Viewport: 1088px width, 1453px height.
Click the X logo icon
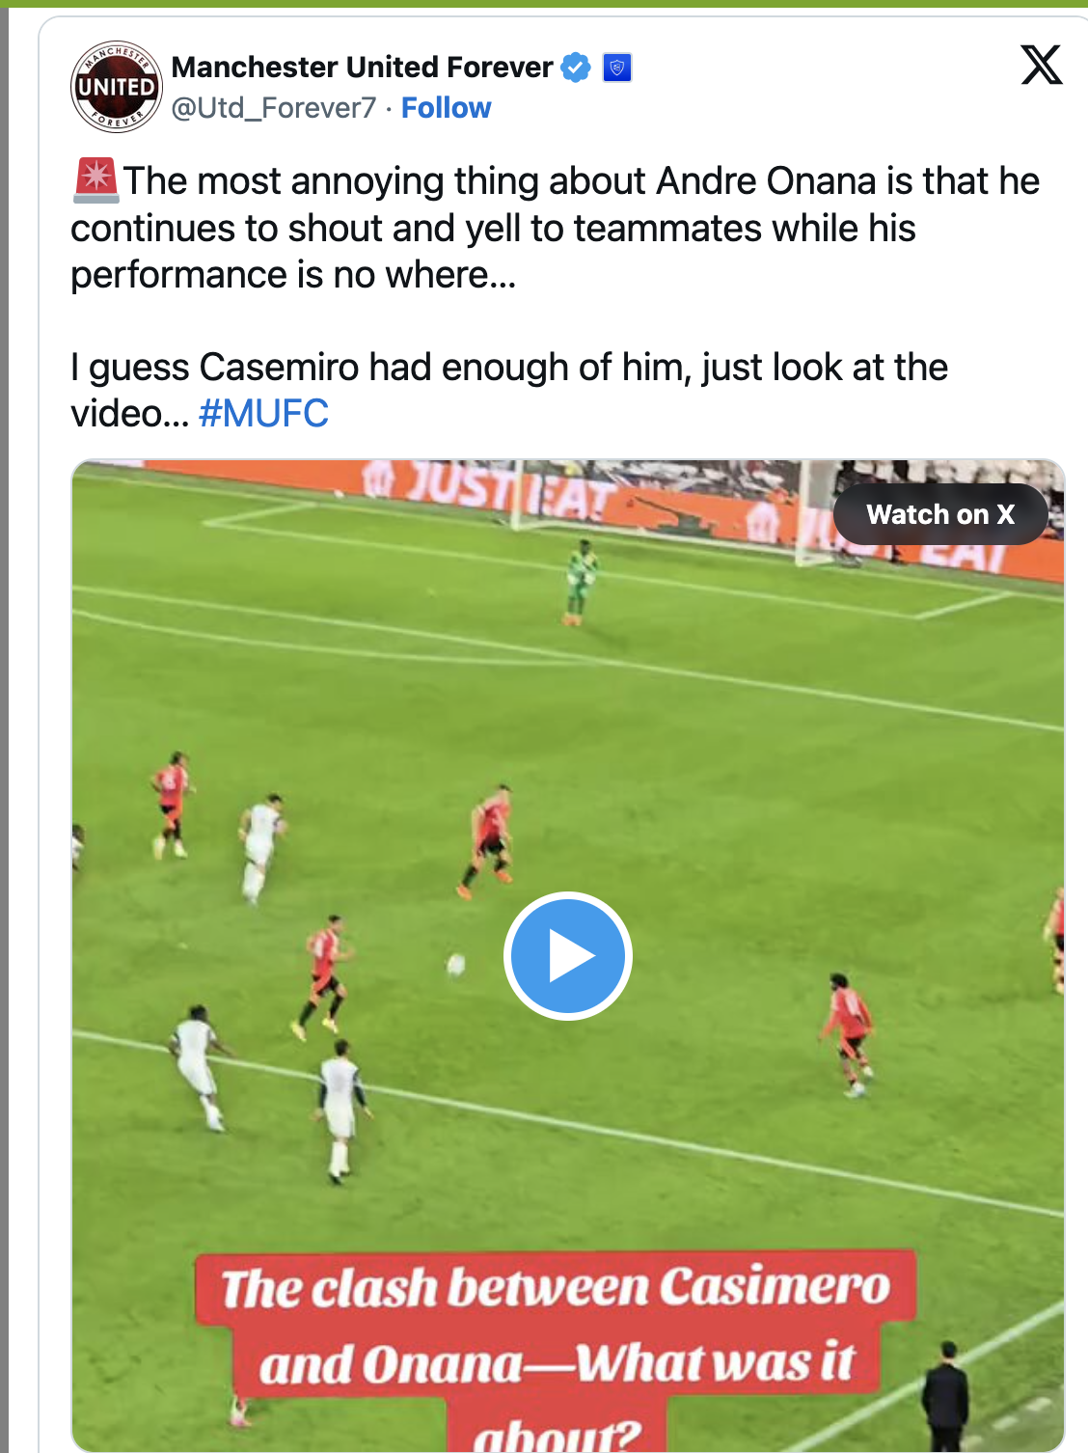click(x=1042, y=65)
